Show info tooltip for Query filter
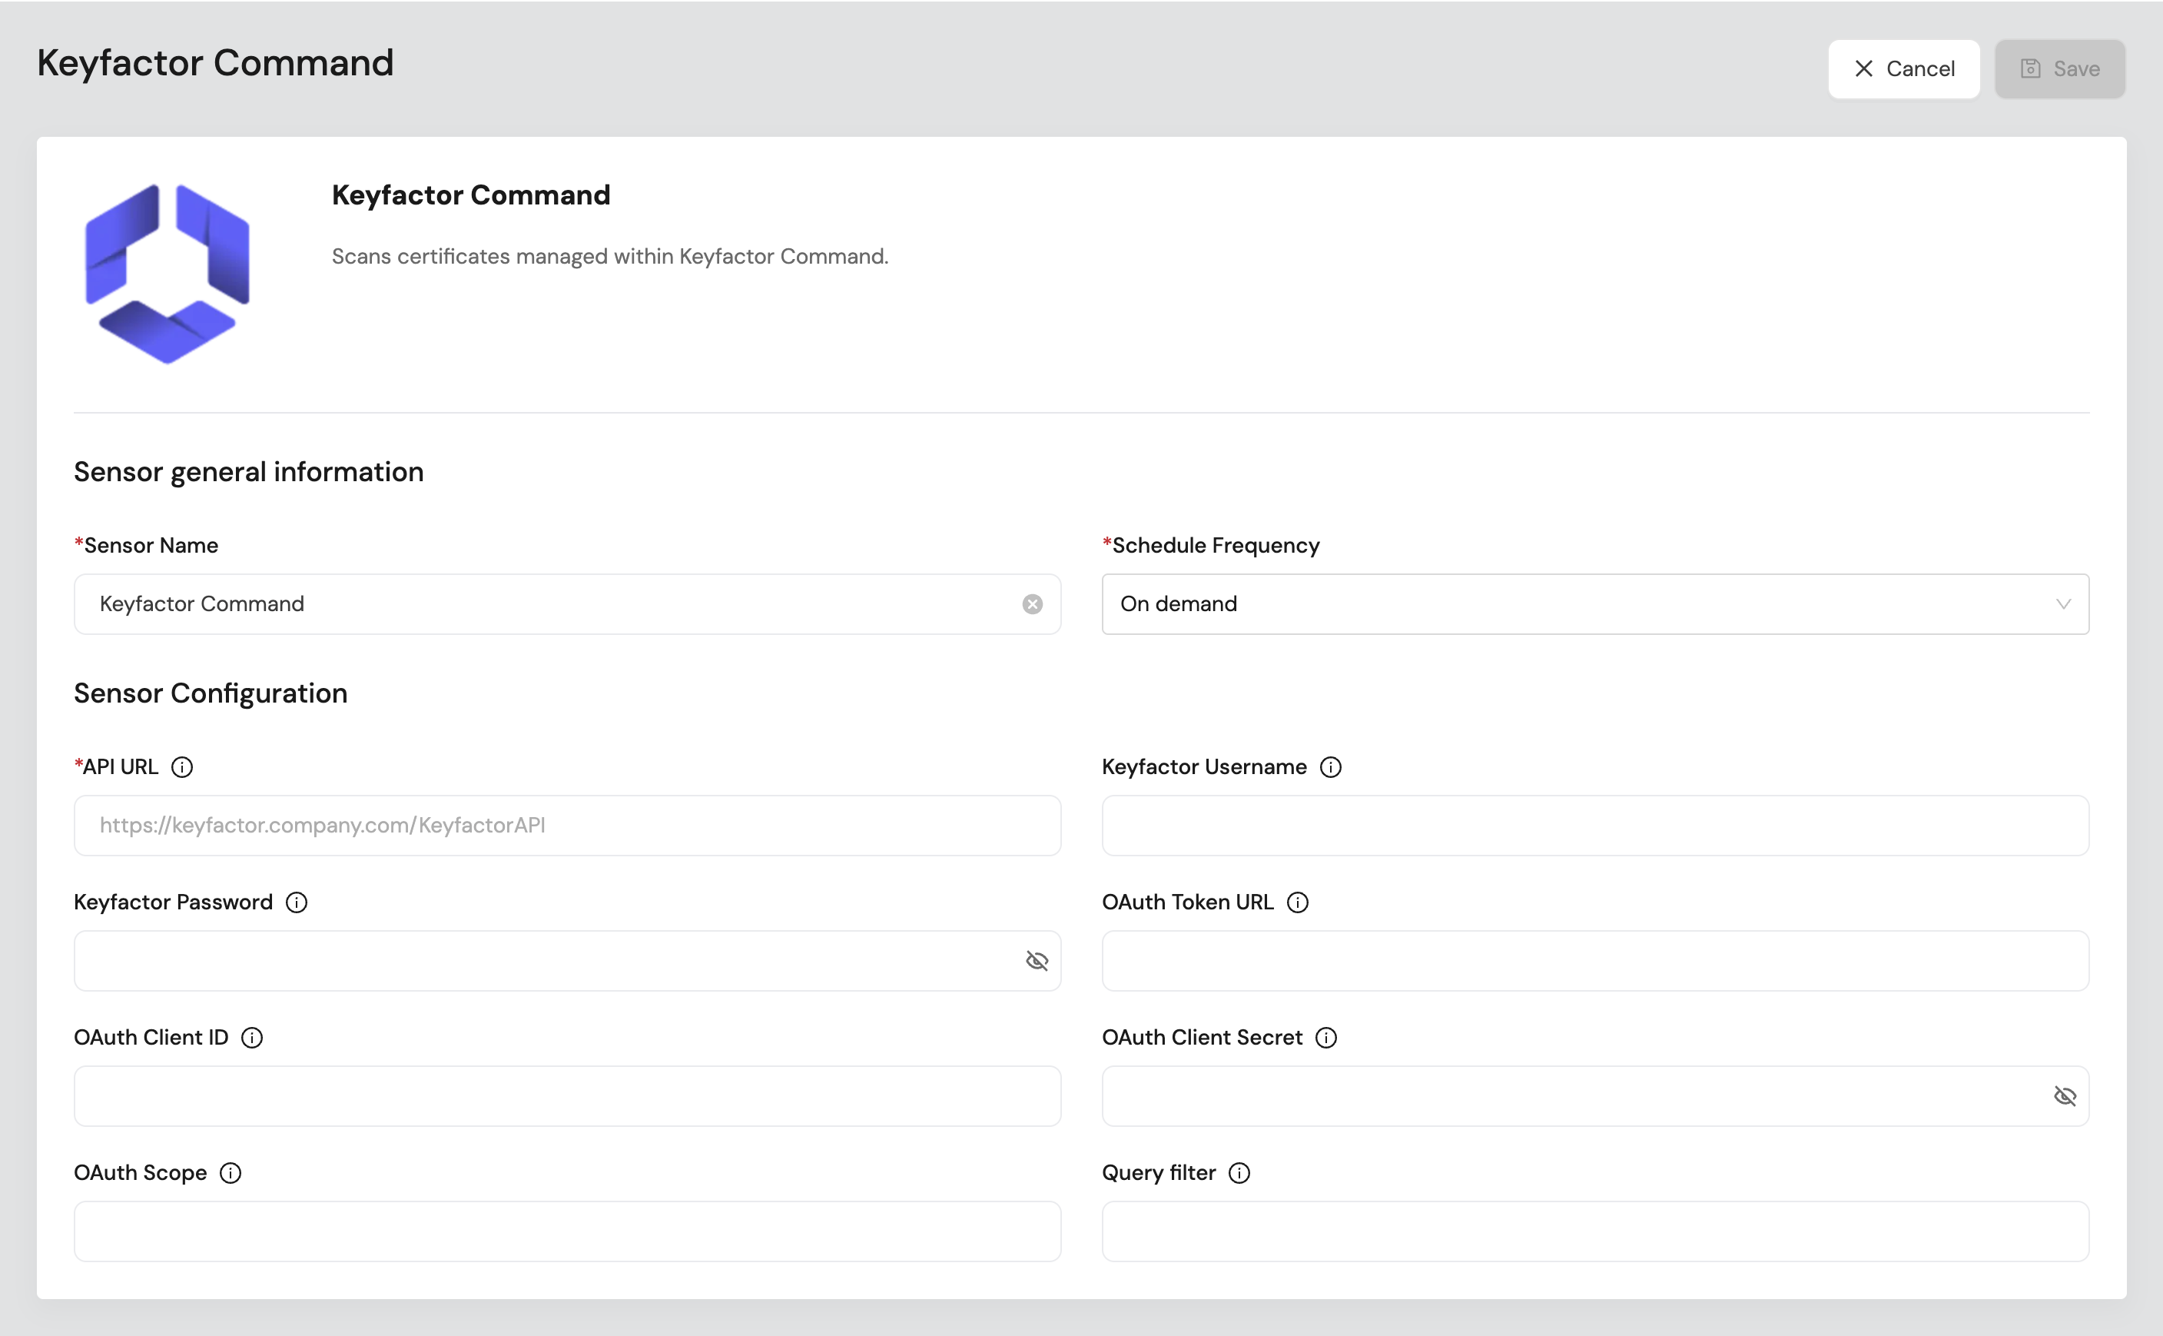The width and height of the screenshot is (2163, 1336). pyautogui.click(x=1239, y=1172)
